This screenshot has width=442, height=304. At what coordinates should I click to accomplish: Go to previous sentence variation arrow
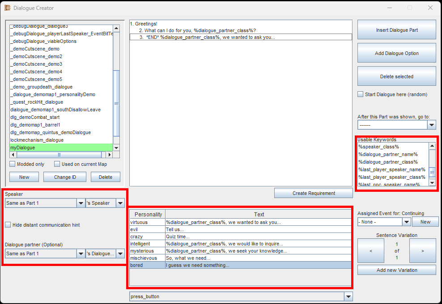click(370, 251)
